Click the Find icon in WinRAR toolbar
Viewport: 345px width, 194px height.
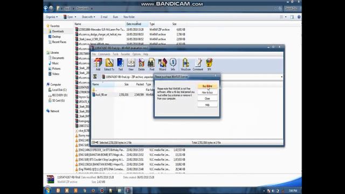point(151,65)
